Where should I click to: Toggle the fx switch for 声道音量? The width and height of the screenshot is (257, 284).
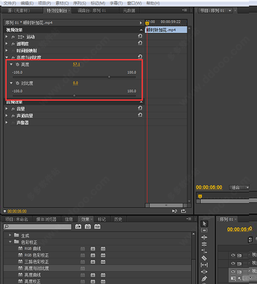[x=13, y=116]
